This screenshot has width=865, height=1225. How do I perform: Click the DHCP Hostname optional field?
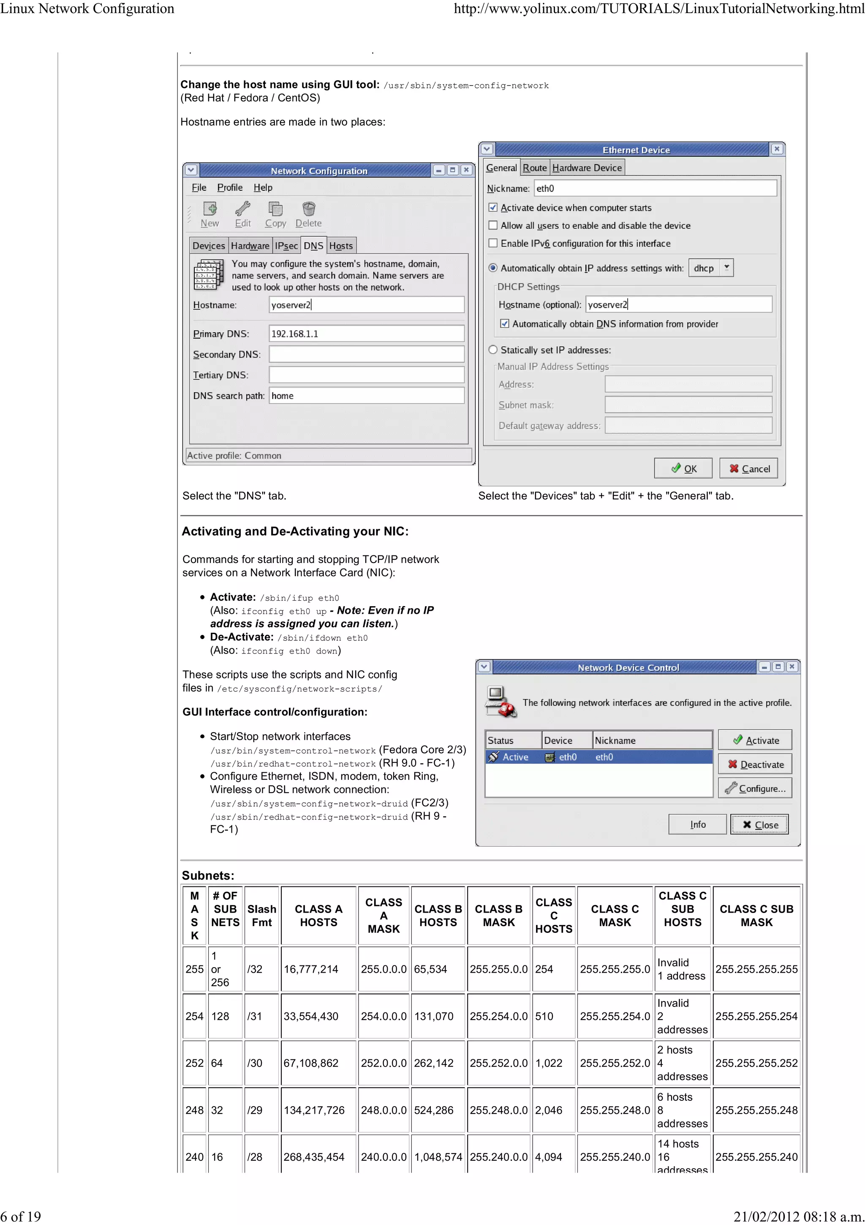click(x=679, y=304)
